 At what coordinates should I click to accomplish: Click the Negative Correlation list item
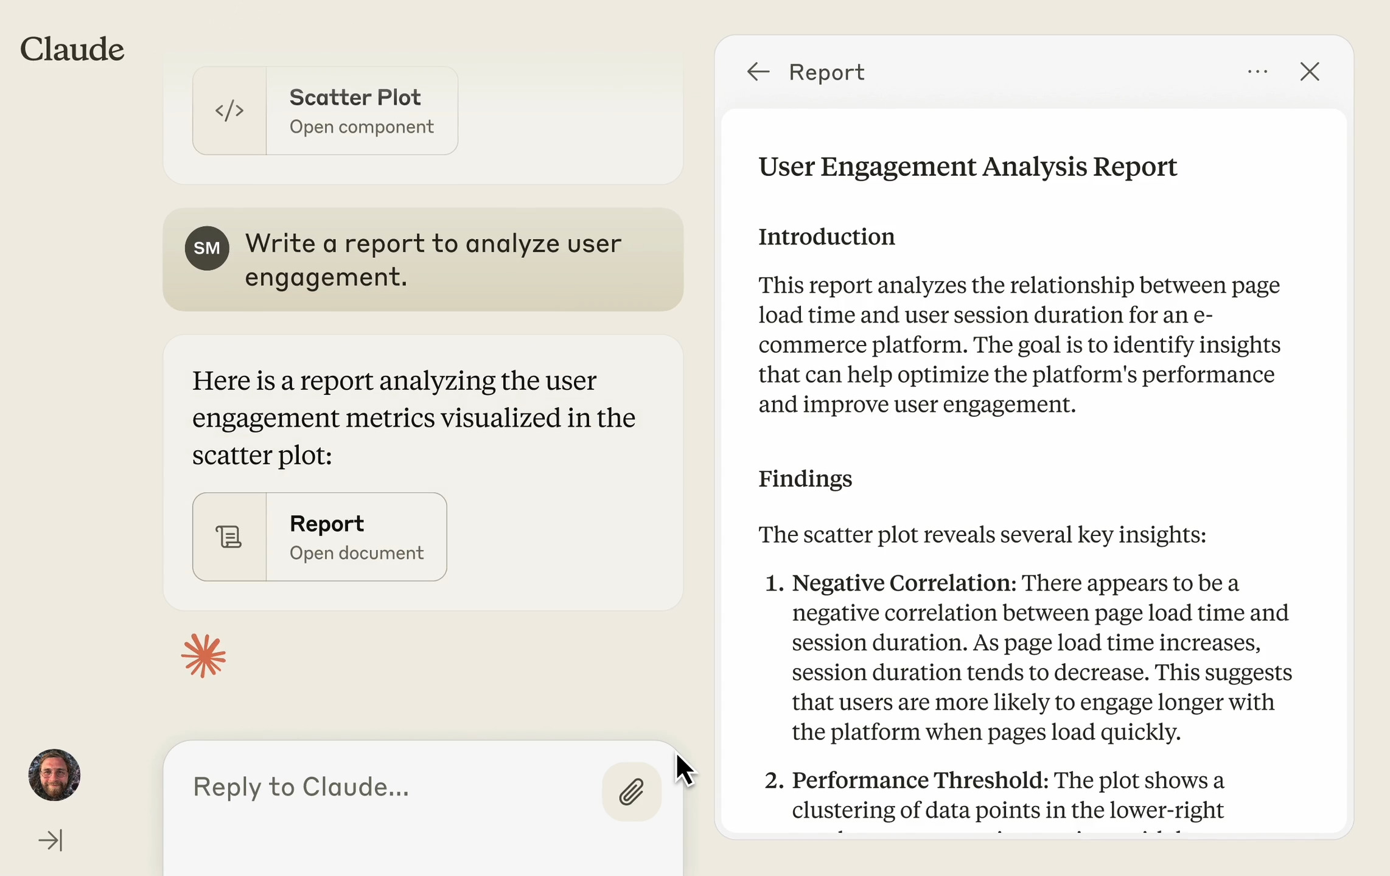click(x=904, y=583)
